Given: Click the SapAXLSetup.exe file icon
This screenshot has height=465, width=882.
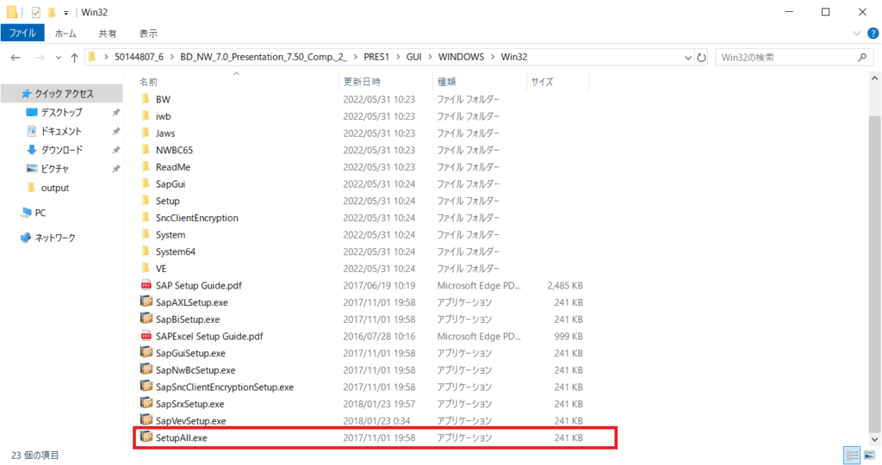Looking at the screenshot, I should [x=146, y=302].
